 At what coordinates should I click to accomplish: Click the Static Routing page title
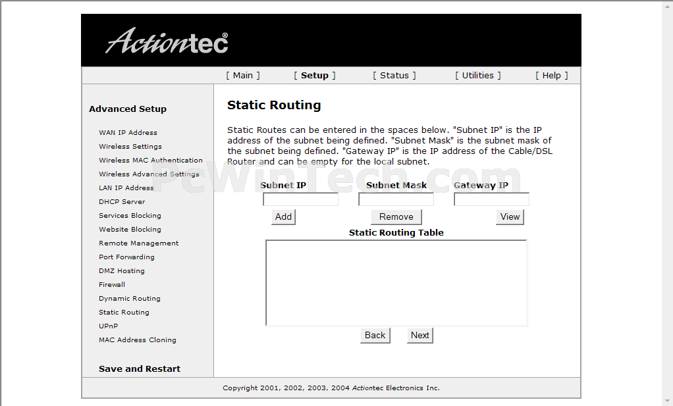[x=274, y=105]
